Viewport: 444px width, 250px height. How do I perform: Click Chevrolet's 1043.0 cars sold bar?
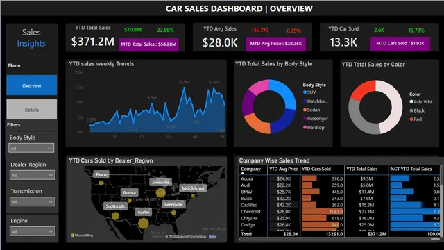[x=323, y=211]
